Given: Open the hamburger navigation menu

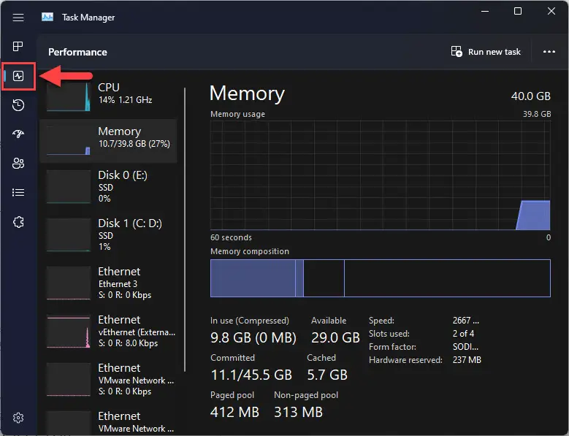Looking at the screenshot, I should (18, 18).
